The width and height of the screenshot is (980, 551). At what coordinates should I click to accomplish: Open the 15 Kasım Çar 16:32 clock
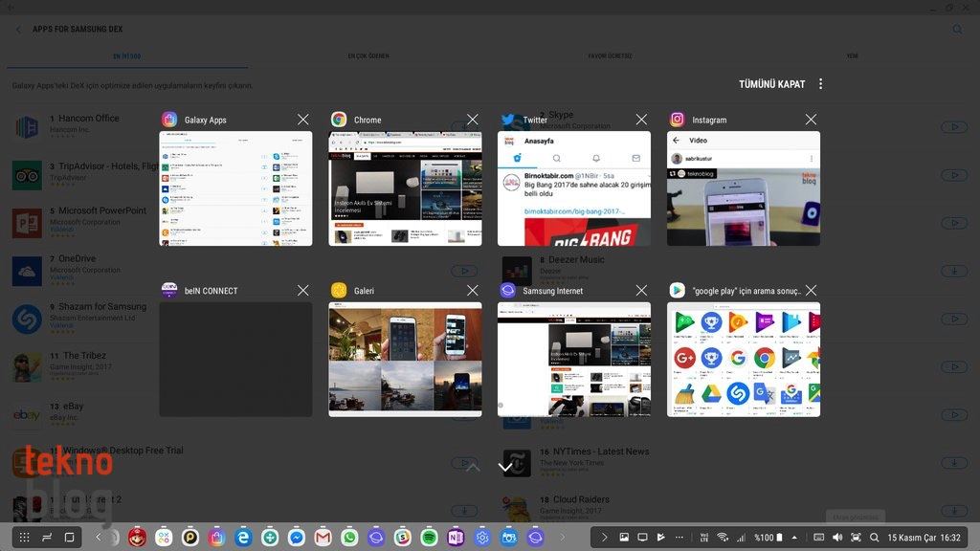coord(924,538)
